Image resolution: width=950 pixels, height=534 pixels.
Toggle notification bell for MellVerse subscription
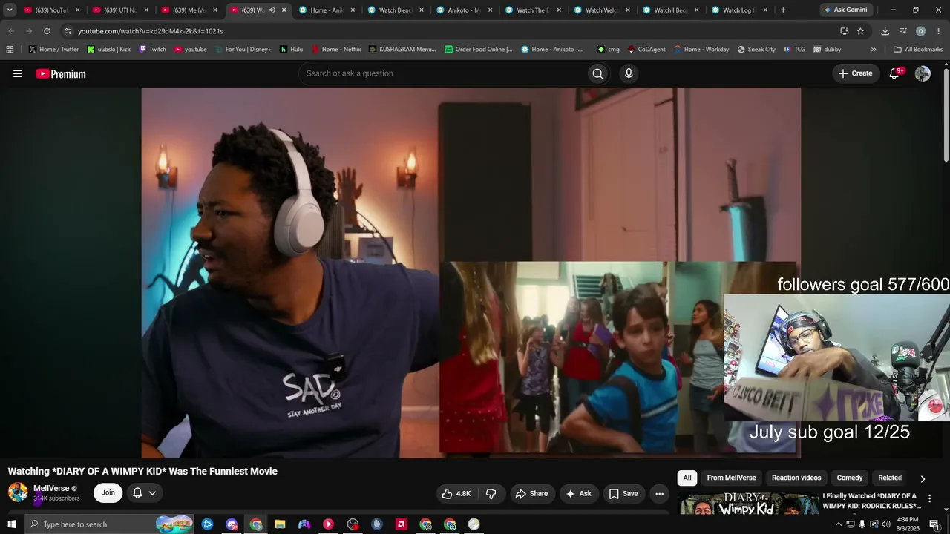[x=144, y=493]
